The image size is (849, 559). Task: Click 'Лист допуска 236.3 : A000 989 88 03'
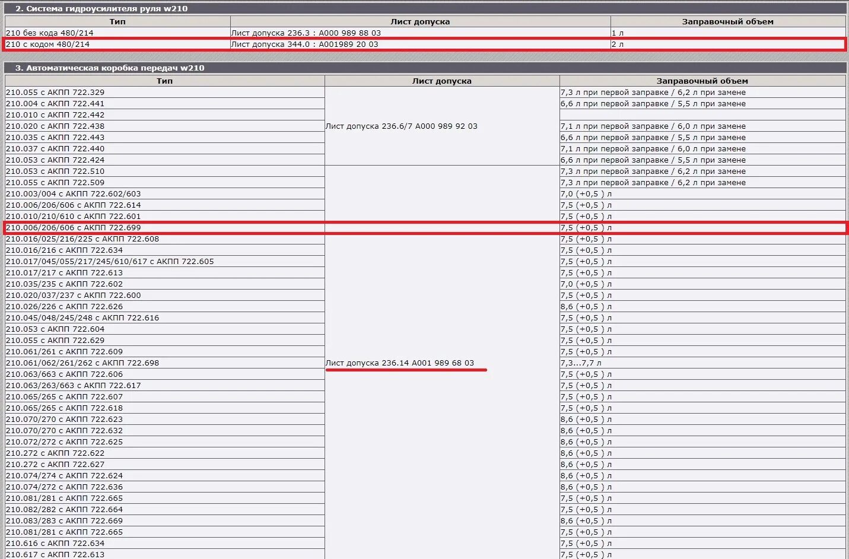click(x=306, y=33)
